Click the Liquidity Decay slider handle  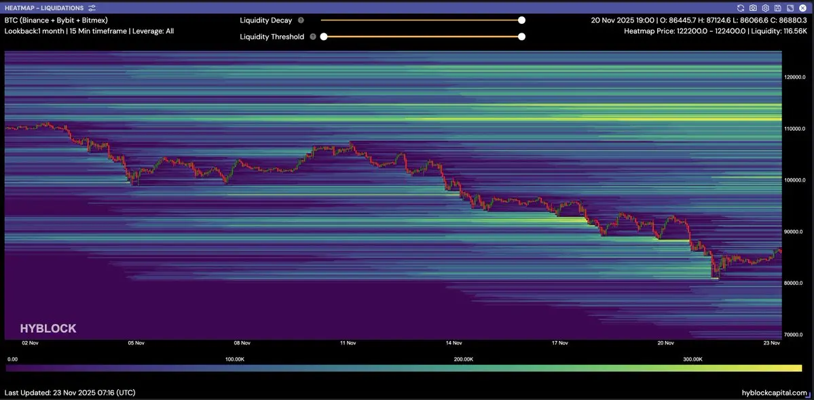[x=521, y=20]
